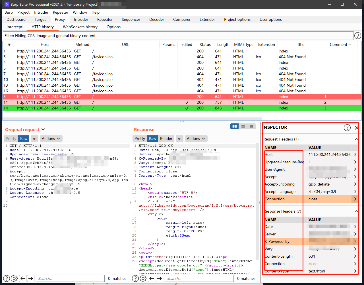This screenshot has width=364, height=285.
Task: Expand the Accept-Encoding header row
Action: [355, 184]
